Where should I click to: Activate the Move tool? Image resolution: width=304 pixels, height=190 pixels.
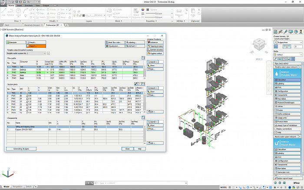(x=40, y=10)
